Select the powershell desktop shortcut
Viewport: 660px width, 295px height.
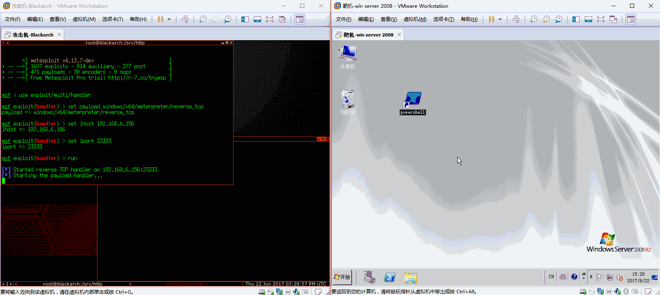tap(413, 103)
